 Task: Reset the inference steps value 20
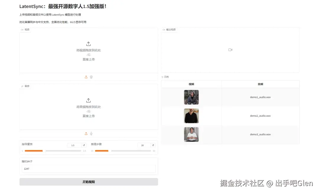click(x=153, y=145)
